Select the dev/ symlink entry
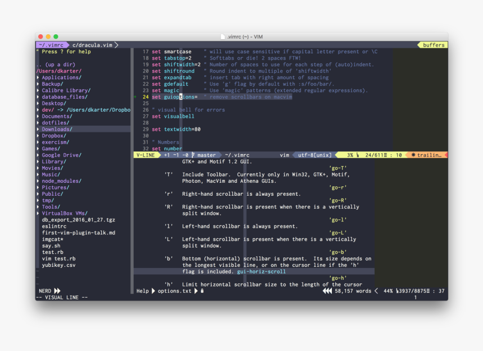Image resolution: width=483 pixels, height=351 pixels. (86, 110)
